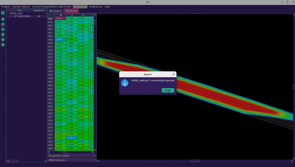The image size is (295, 167).
Task: Click the map view horizontal scrollbar thumb
Action: click(195, 161)
